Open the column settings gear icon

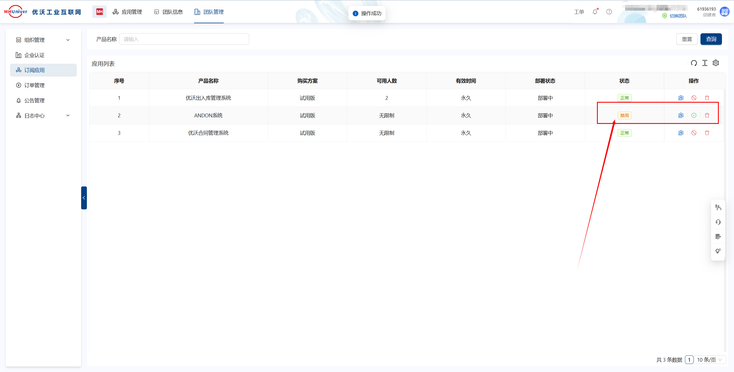point(716,63)
